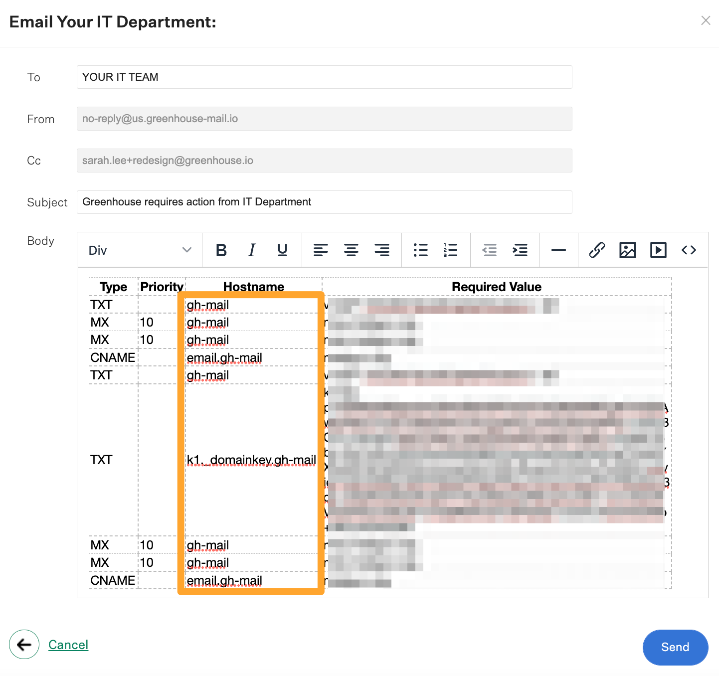Viewport: 719px width, 676px height.
Task: Close the Email Your IT Department dialog
Action: click(x=706, y=20)
